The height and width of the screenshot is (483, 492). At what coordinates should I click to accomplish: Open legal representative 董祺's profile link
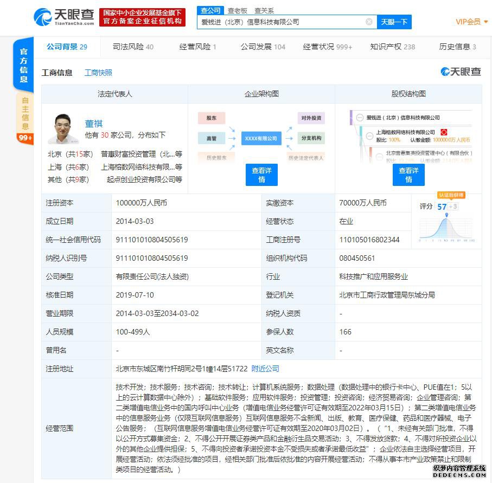[x=93, y=124]
